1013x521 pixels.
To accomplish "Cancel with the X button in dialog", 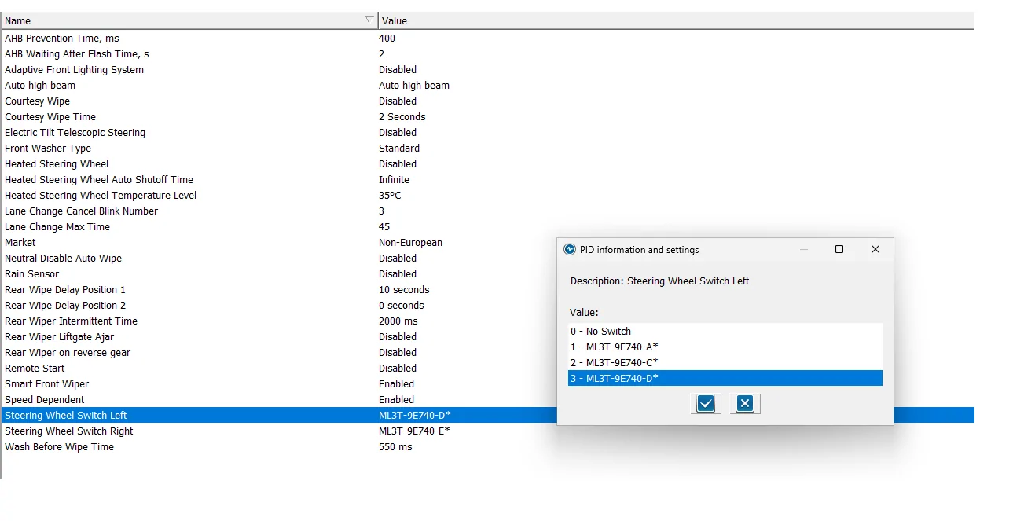I will click(x=745, y=404).
